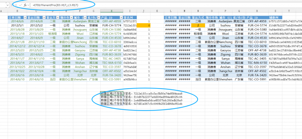Select column header S
This screenshot has height=139, width=302.
click(x=275, y=11)
